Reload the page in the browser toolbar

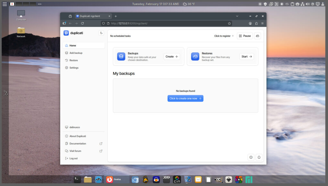pyautogui.click(x=82, y=23)
